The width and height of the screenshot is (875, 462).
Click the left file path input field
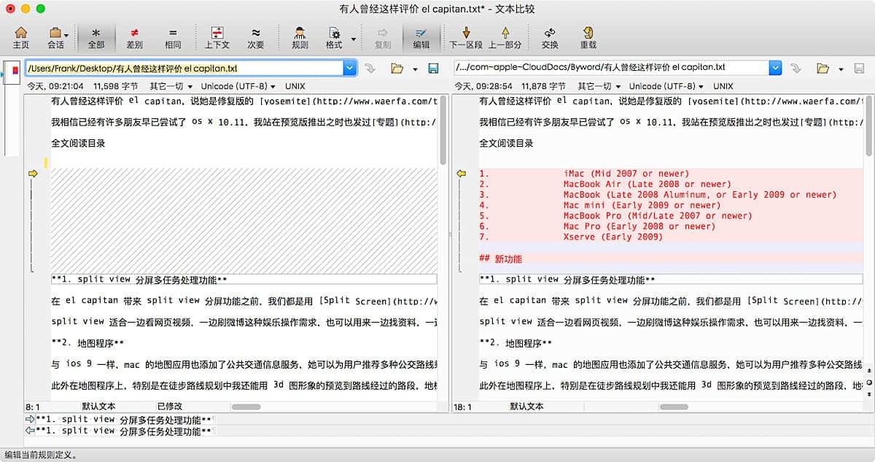click(x=184, y=68)
